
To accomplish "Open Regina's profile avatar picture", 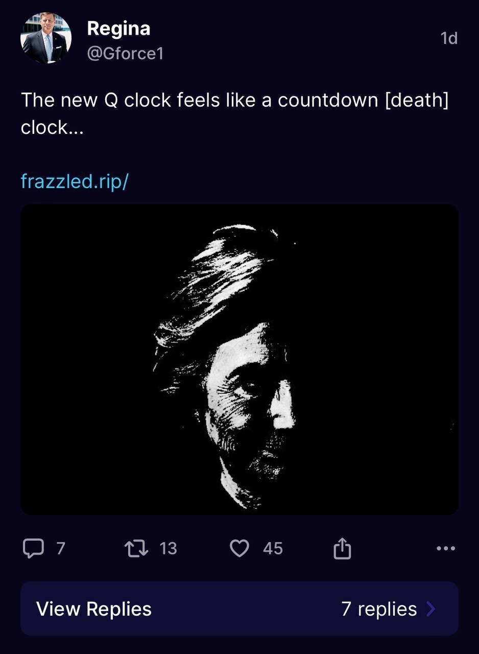I will coord(46,38).
